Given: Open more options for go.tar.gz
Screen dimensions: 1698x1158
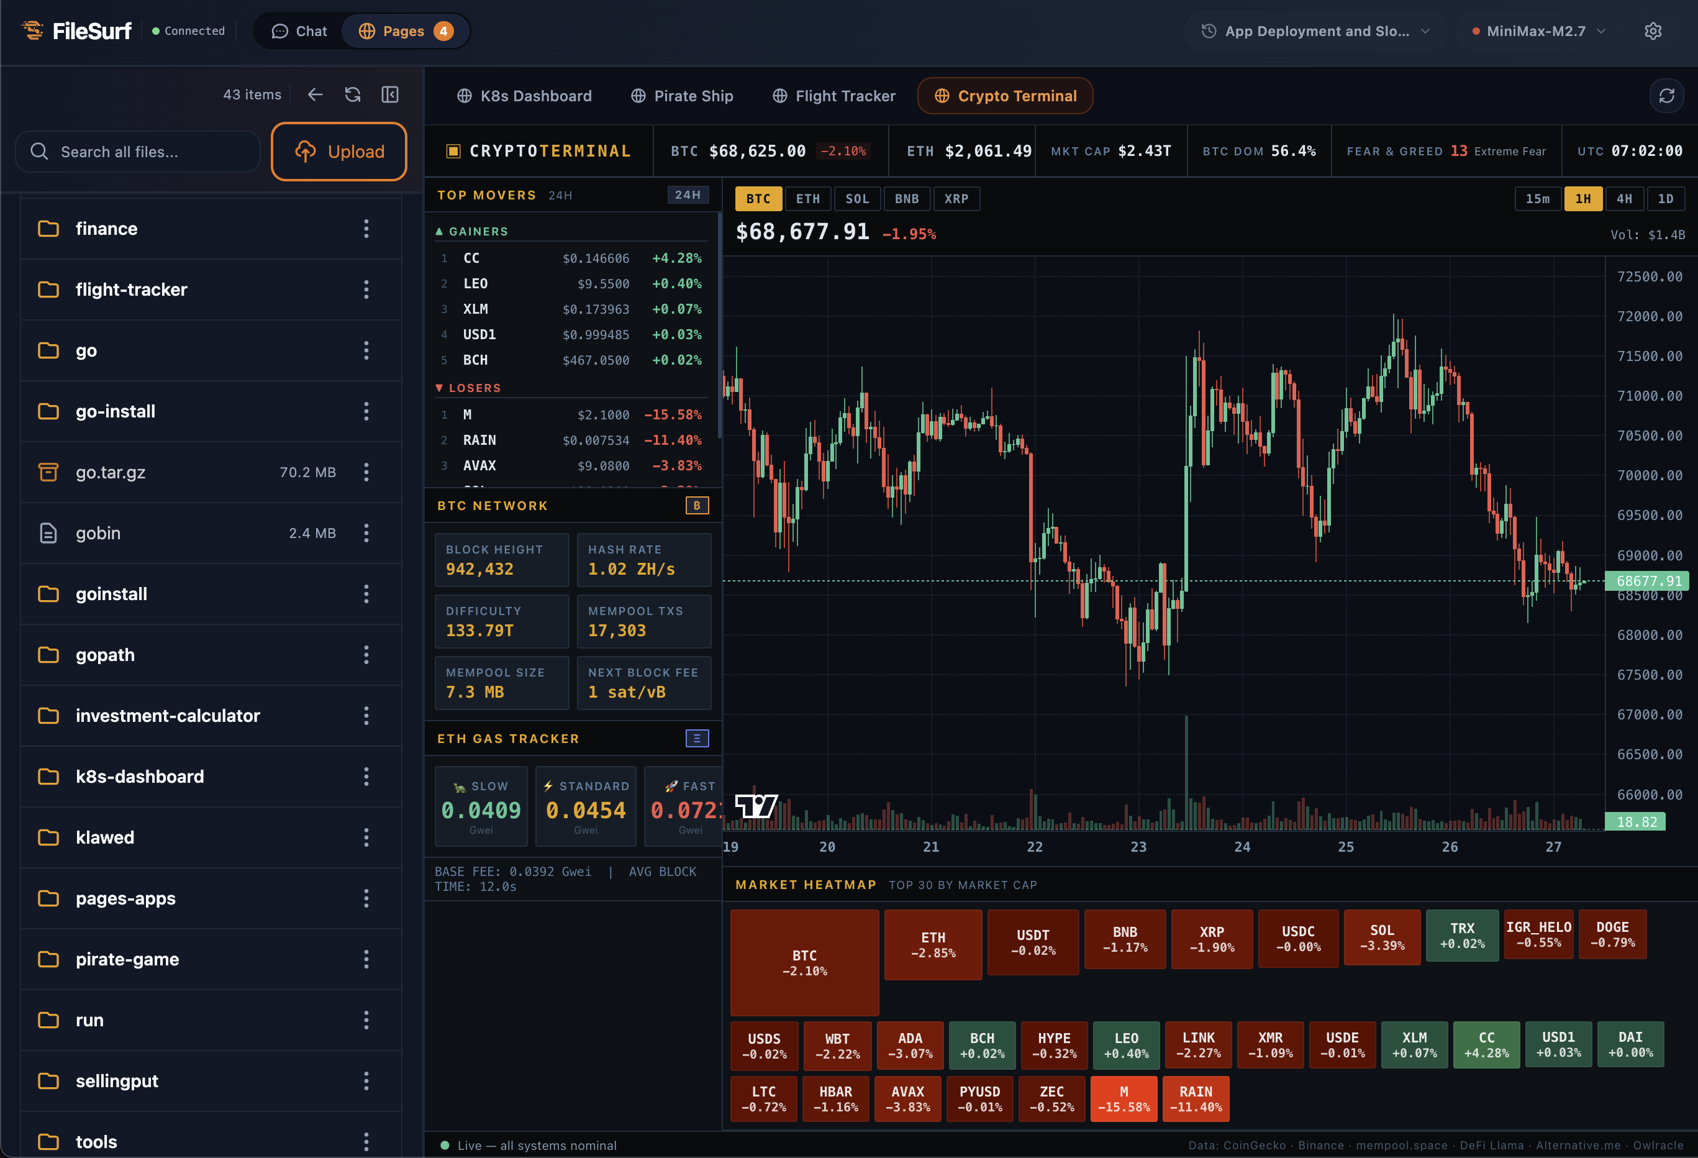Looking at the screenshot, I should coord(366,472).
